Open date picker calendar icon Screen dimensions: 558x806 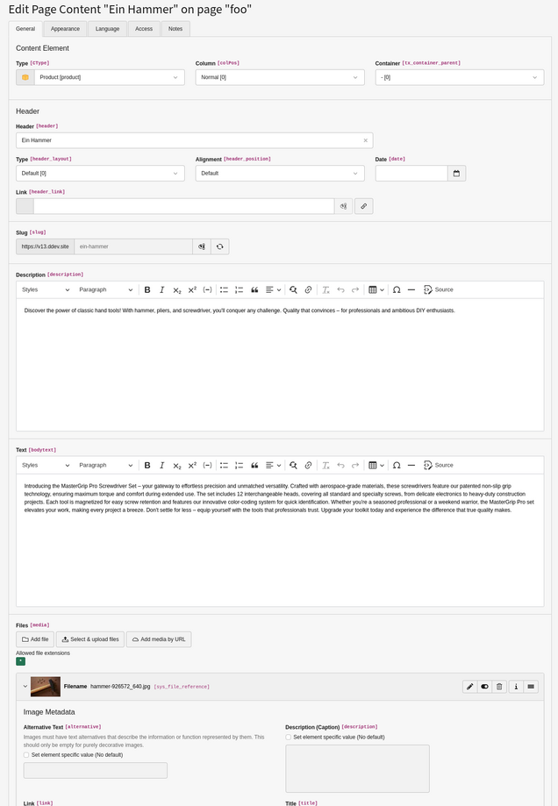pos(456,174)
